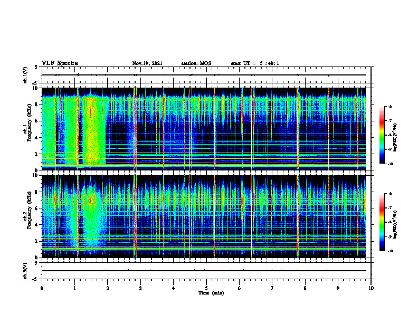The height and width of the screenshot is (323, 418).
Task: Click time axis tick label "9"
Action: (x=338, y=288)
